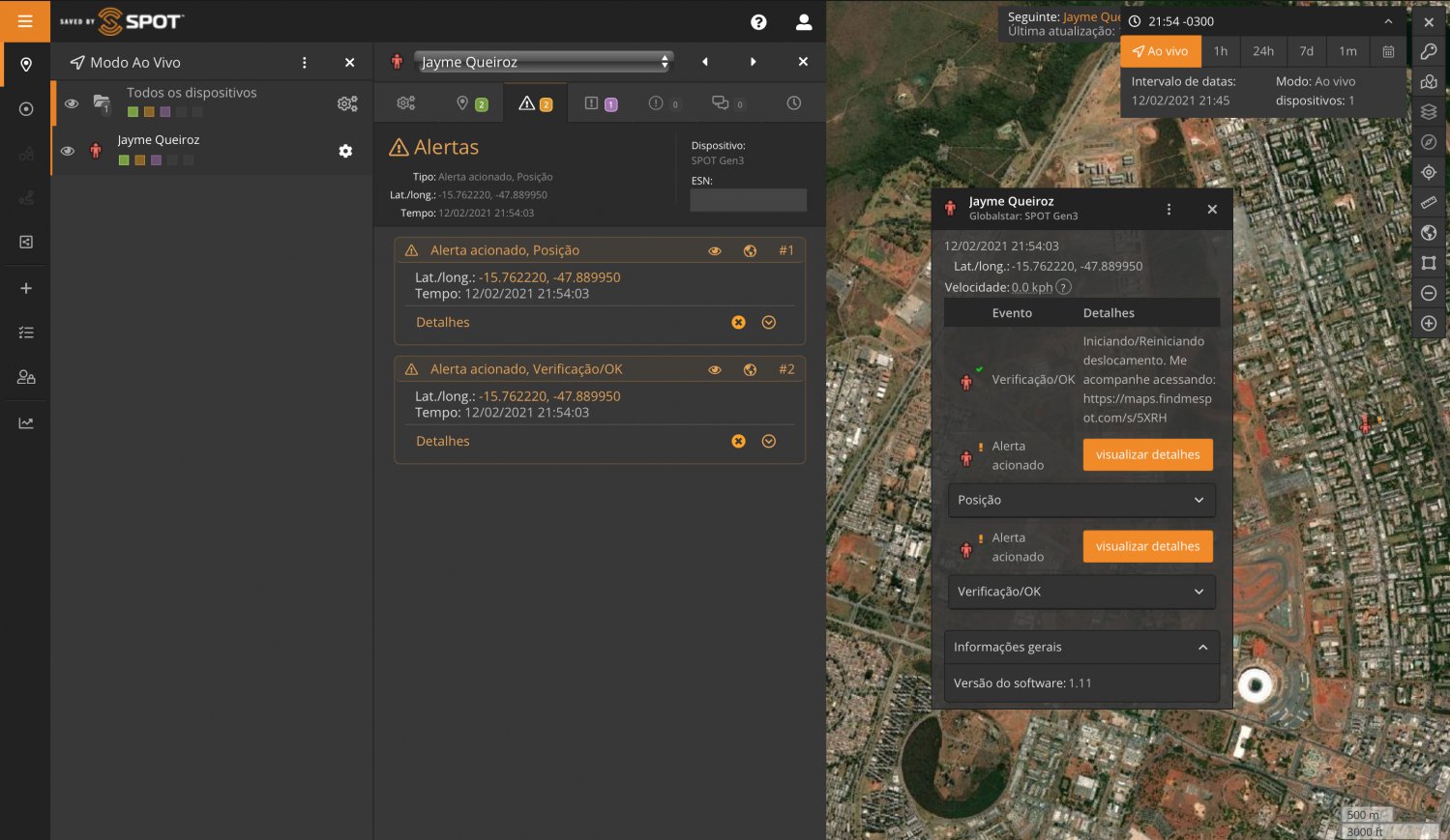Select the 24h time range tab
1450x840 pixels.
coord(1263,51)
